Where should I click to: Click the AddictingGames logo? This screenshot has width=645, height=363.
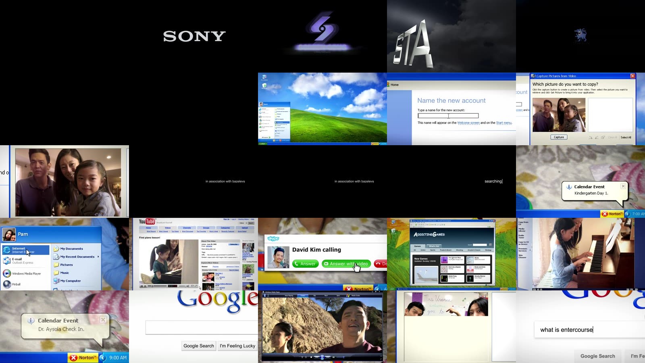pyautogui.click(x=429, y=234)
